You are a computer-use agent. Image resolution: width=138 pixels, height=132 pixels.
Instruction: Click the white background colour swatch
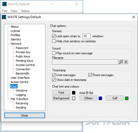(74, 98)
